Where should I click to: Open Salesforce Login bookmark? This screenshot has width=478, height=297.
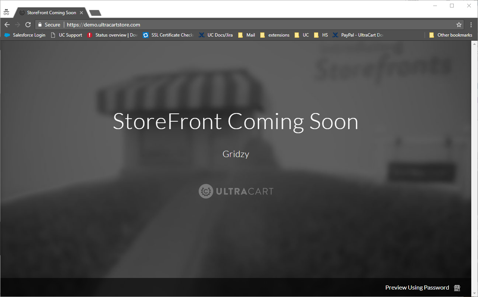pyautogui.click(x=25, y=35)
